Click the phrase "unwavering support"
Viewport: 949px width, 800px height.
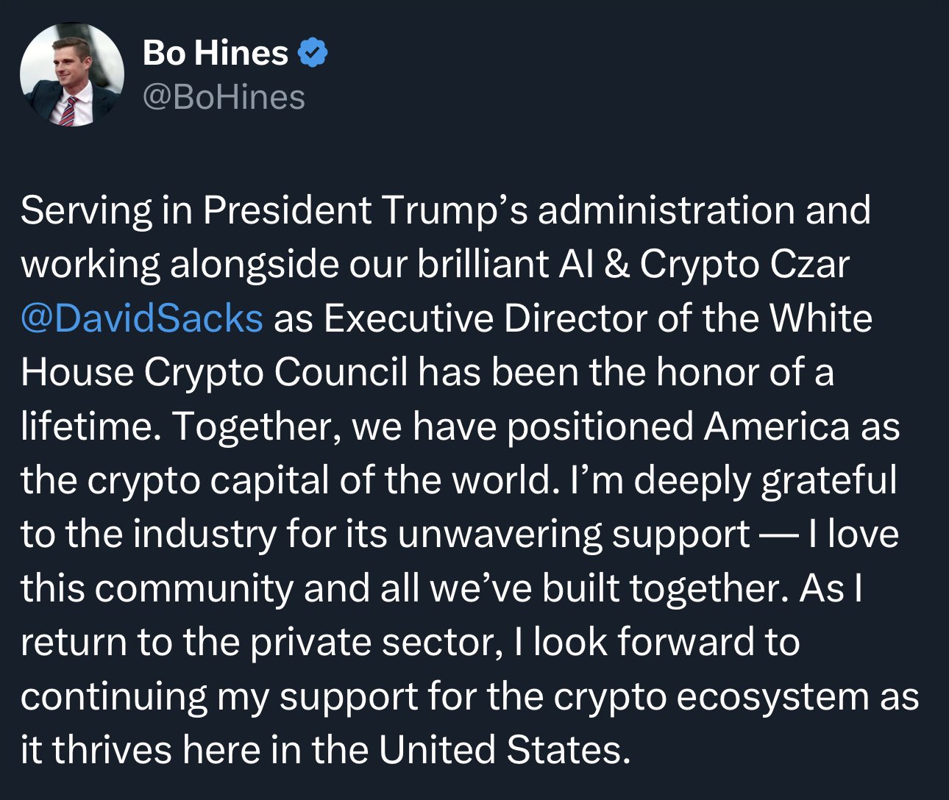(x=574, y=535)
